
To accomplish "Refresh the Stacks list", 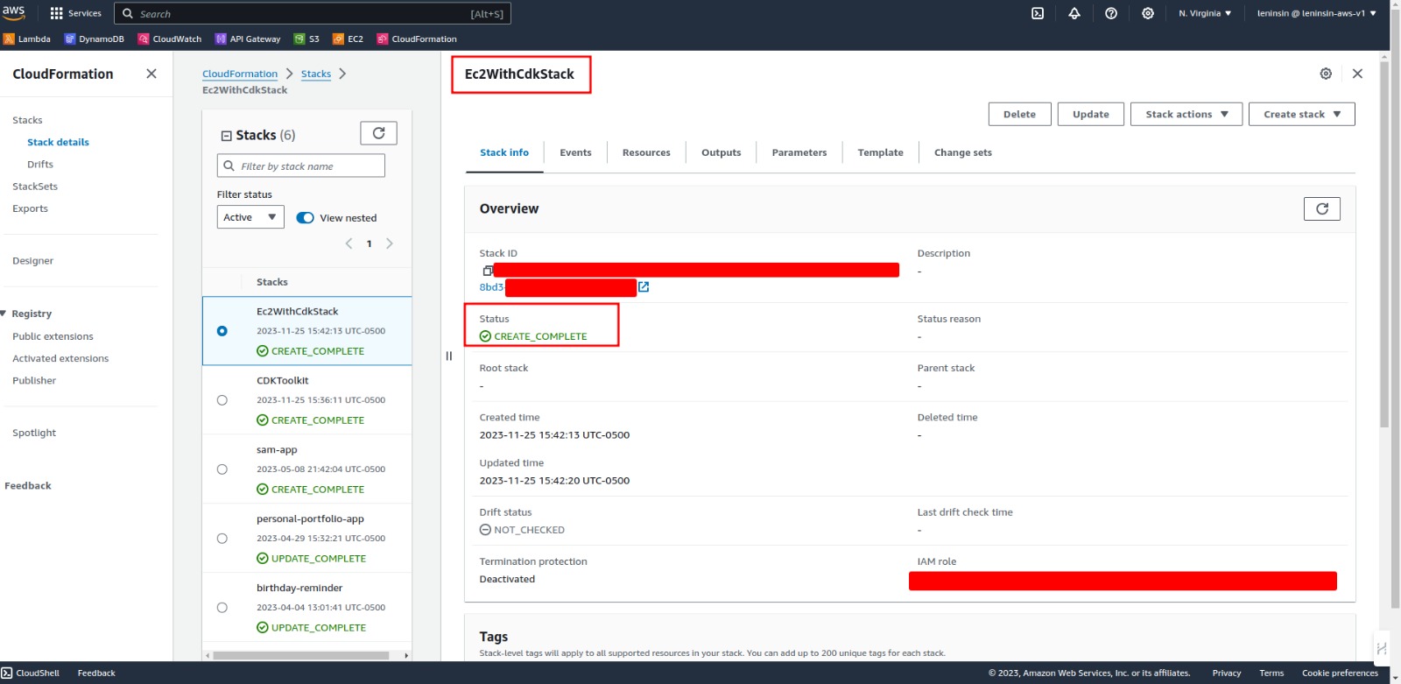I will [x=378, y=133].
